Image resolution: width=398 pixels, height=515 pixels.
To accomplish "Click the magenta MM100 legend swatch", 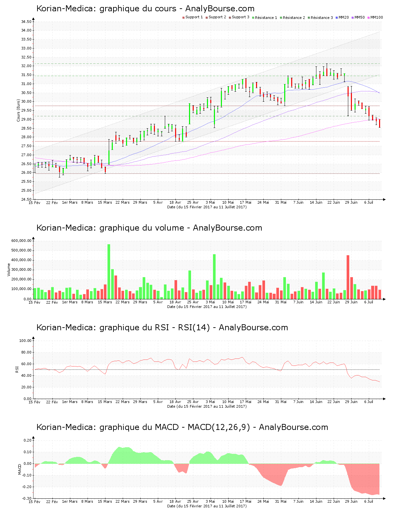I will click(369, 18).
